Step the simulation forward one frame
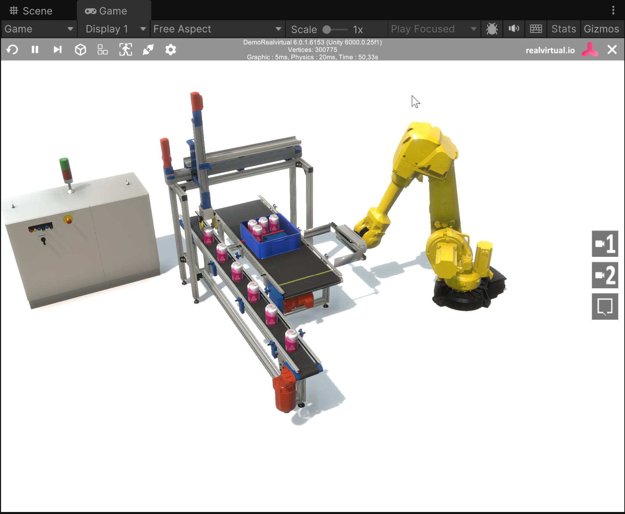The image size is (625, 514). point(58,50)
